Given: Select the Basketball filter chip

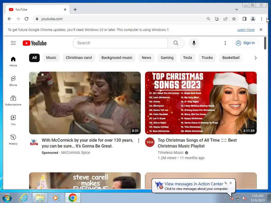Looking at the screenshot, I should 231,58.
